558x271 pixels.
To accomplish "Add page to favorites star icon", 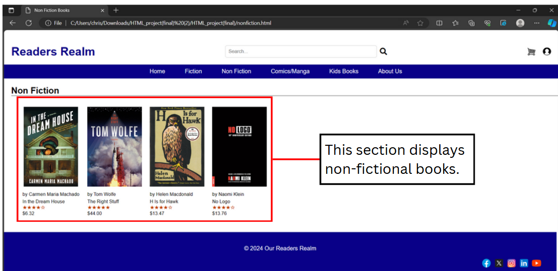I will [421, 23].
